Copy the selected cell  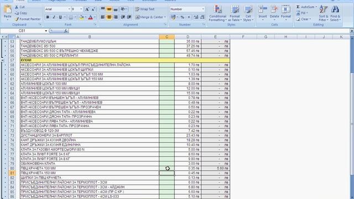(x=17, y=13)
